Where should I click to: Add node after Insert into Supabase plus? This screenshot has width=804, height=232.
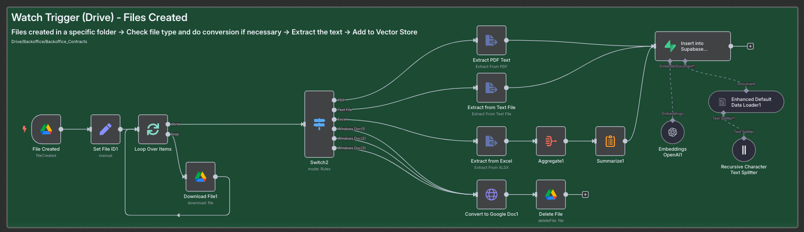point(750,46)
